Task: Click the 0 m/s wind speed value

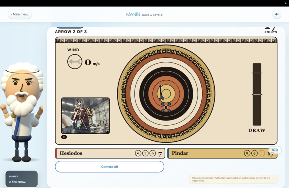Action: [x=92, y=63]
